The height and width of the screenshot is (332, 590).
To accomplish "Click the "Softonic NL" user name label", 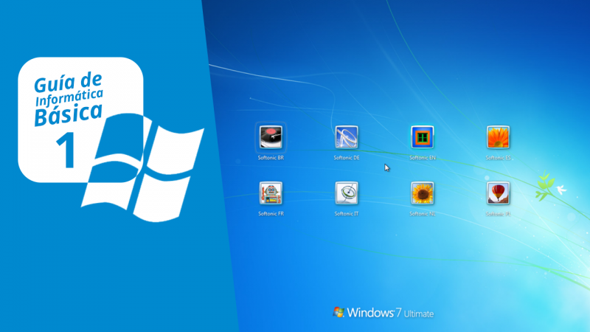I will point(423,214).
